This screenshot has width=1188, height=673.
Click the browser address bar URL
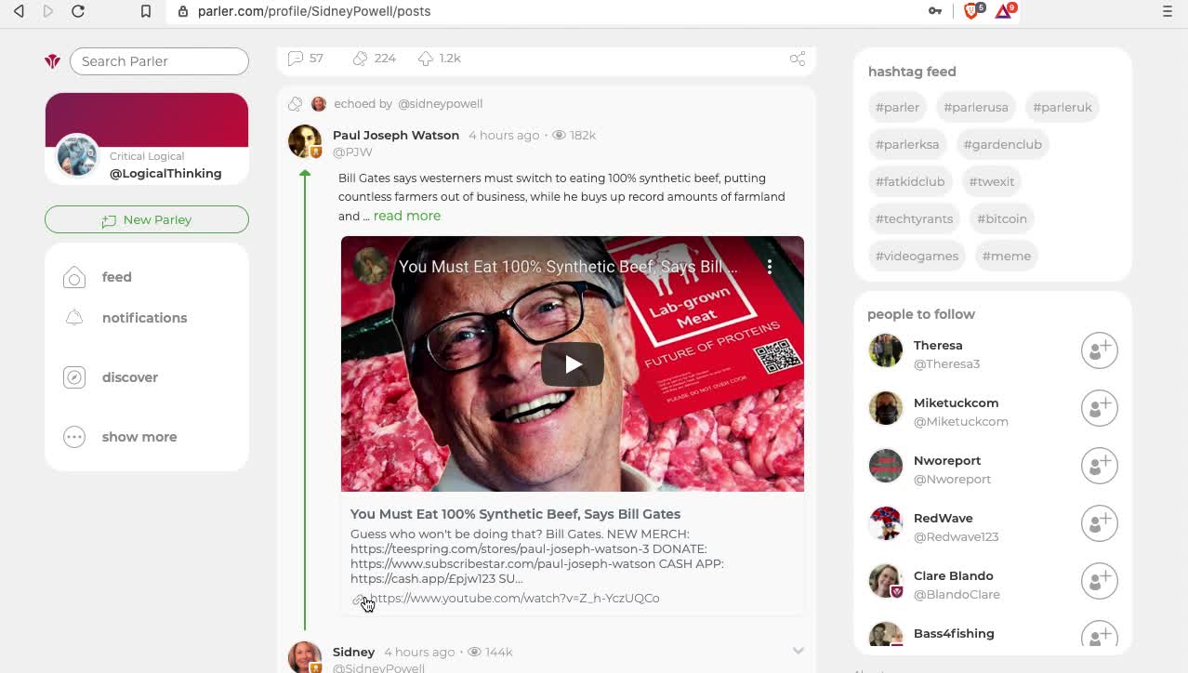(314, 11)
